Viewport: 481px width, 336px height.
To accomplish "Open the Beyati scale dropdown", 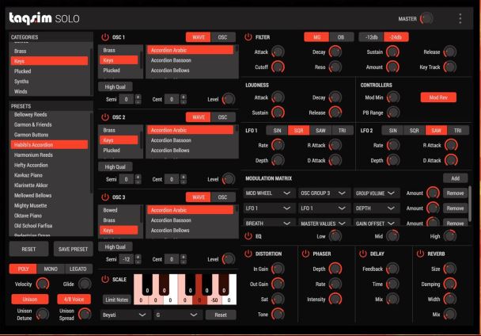I will coord(125,315).
